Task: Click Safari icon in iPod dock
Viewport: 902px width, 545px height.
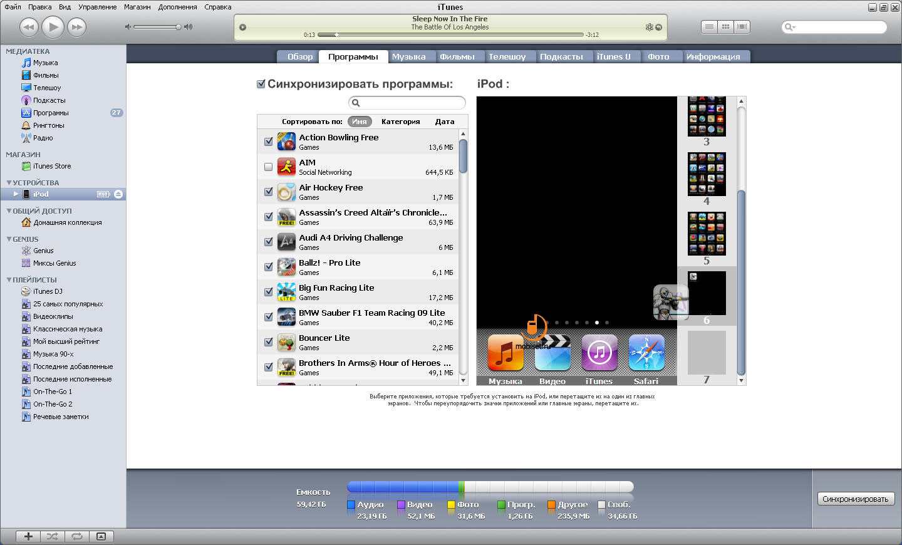Action: click(x=646, y=353)
